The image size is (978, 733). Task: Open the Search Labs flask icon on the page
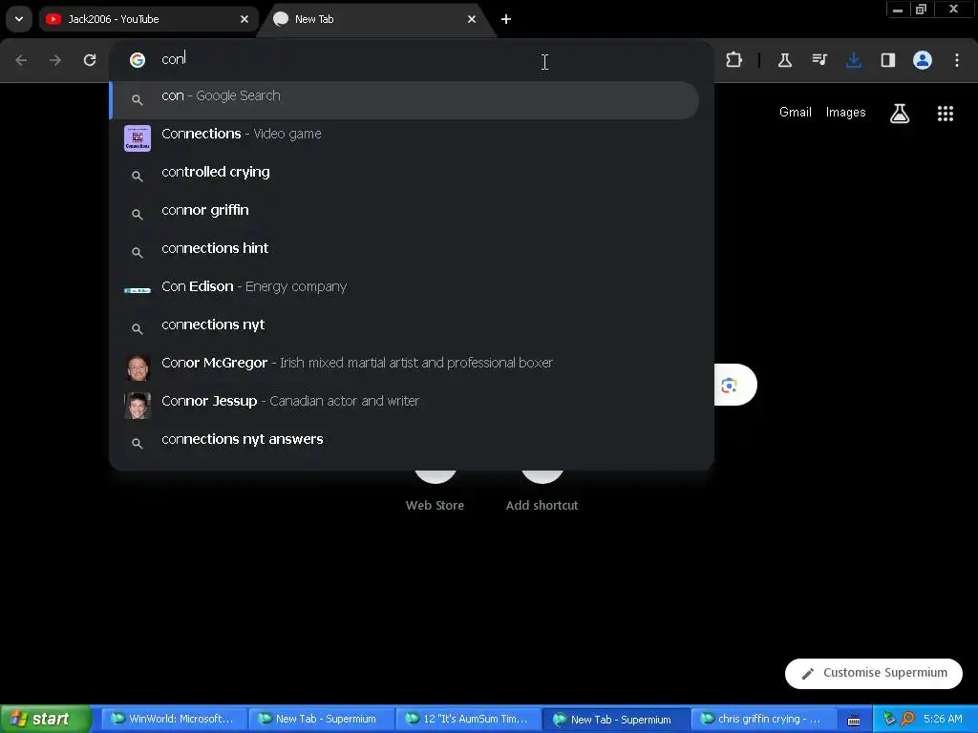(x=900, y=113)
